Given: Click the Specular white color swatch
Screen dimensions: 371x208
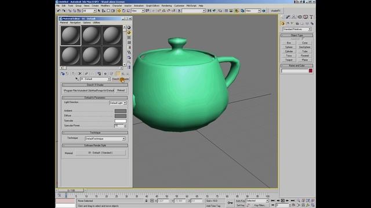Looking at the screenshot, I should click(x=121, y=121).
